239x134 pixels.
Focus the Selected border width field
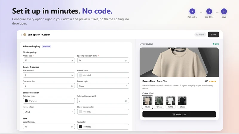pos(103,101)
